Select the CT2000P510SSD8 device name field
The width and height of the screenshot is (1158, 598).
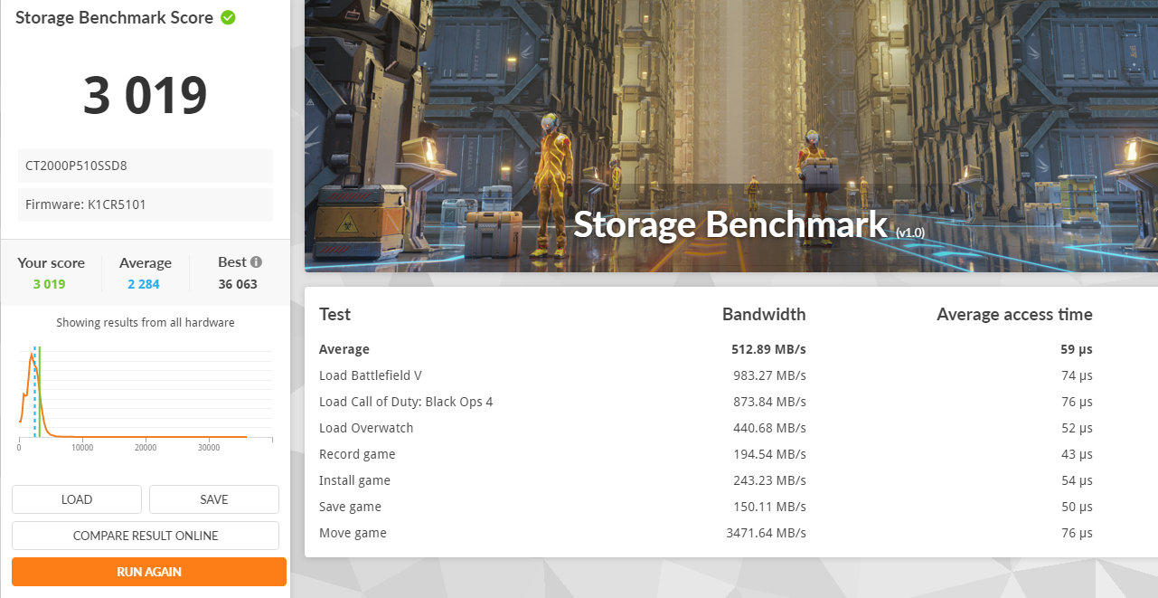click(146, 166)
